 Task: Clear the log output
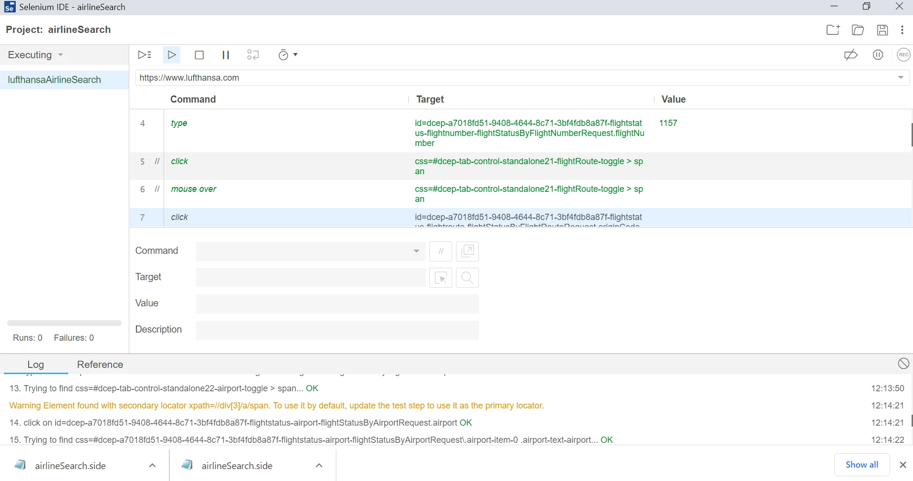(903, 364)
